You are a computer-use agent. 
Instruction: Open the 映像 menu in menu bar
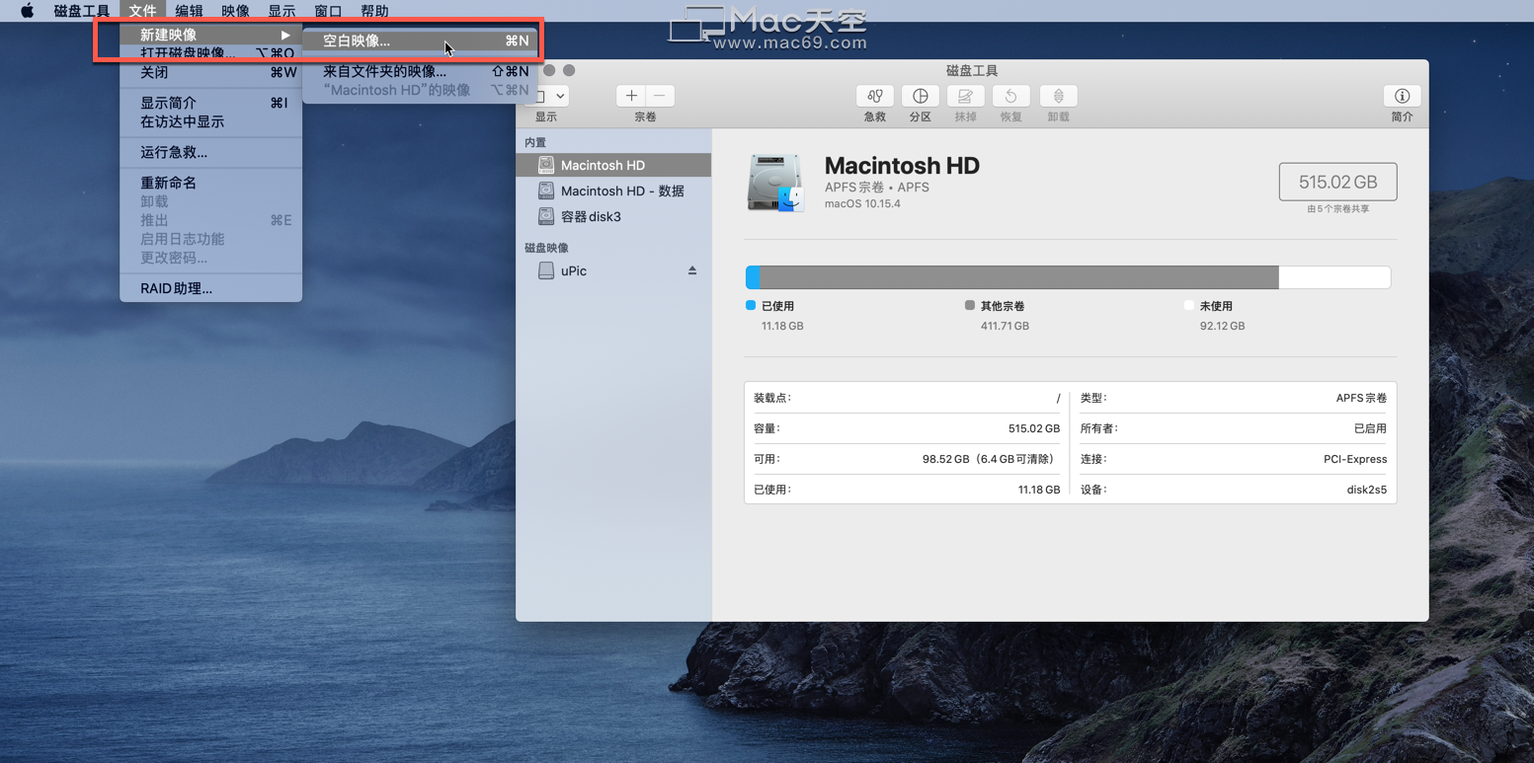click(x=235, y=11)
